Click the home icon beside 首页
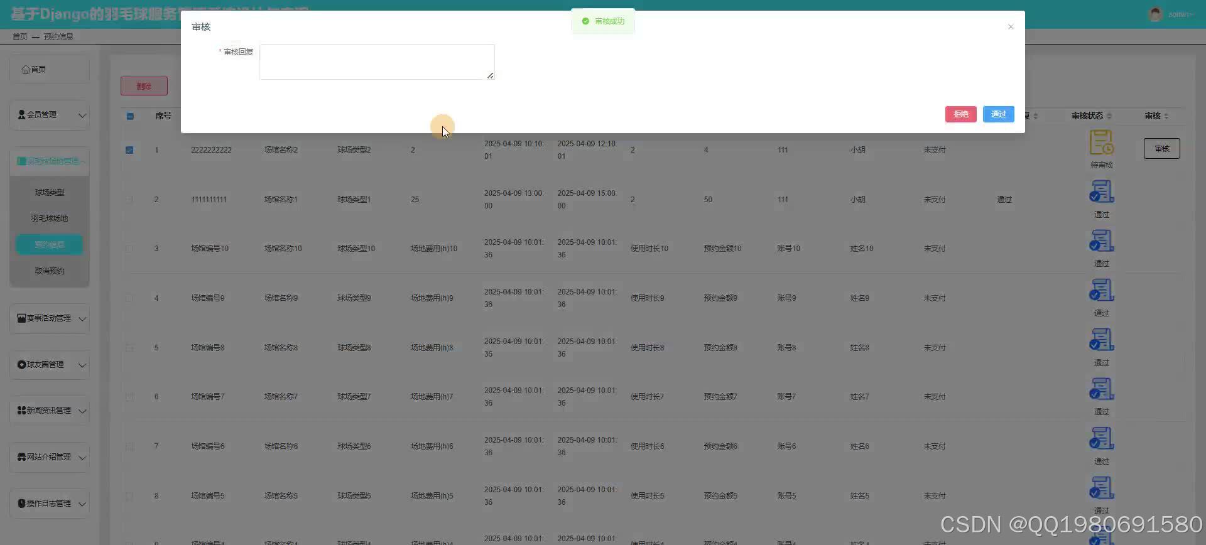Image resolution: width=1206 pixels, height=545 pixels. point(26,70)
